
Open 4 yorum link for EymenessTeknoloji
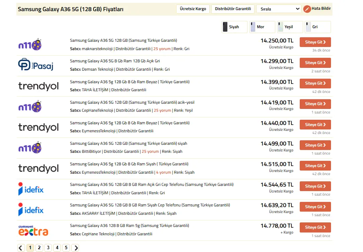tap(163, 172)
